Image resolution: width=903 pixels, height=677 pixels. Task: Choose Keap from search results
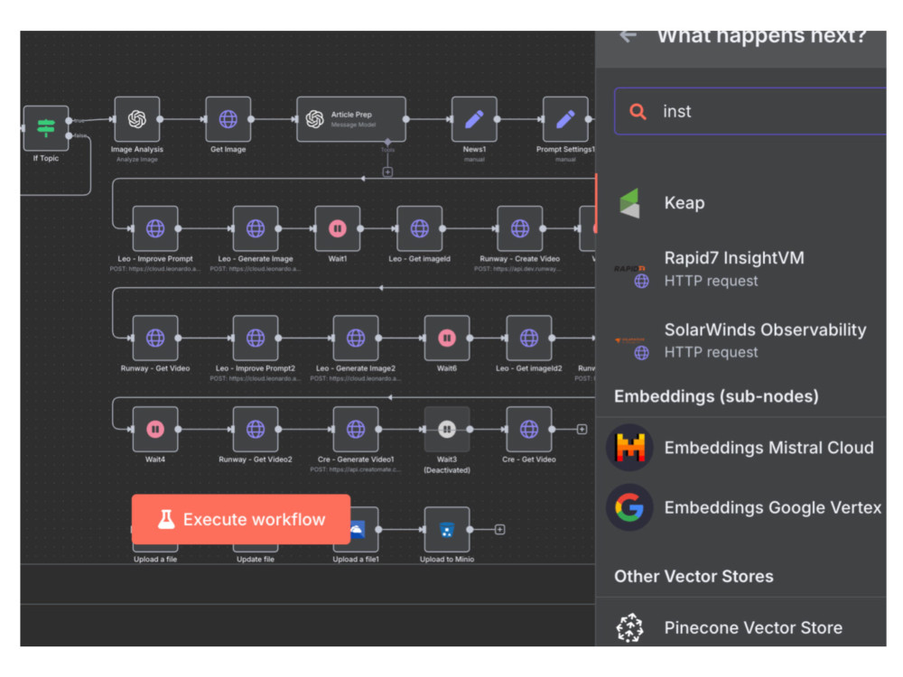click(740, 203)
